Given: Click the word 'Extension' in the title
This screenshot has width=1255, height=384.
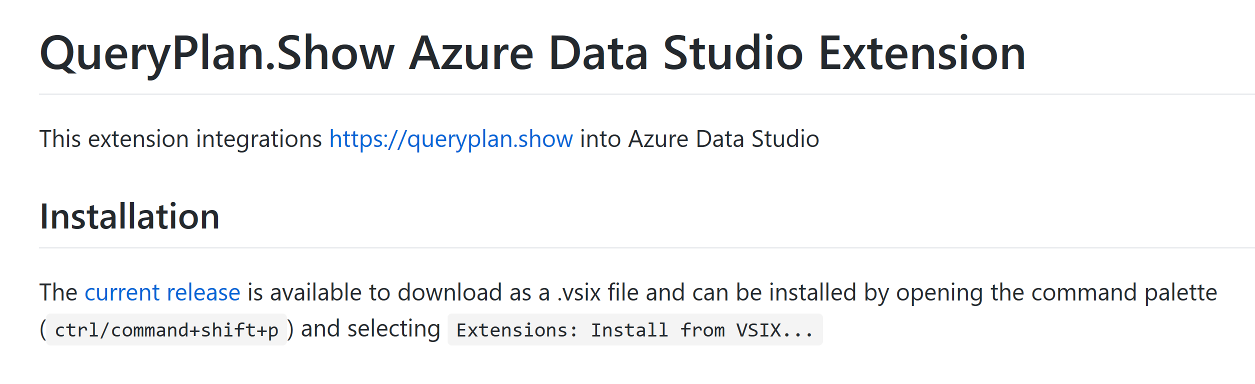Looking at the screenshot, I should (921, 53).
